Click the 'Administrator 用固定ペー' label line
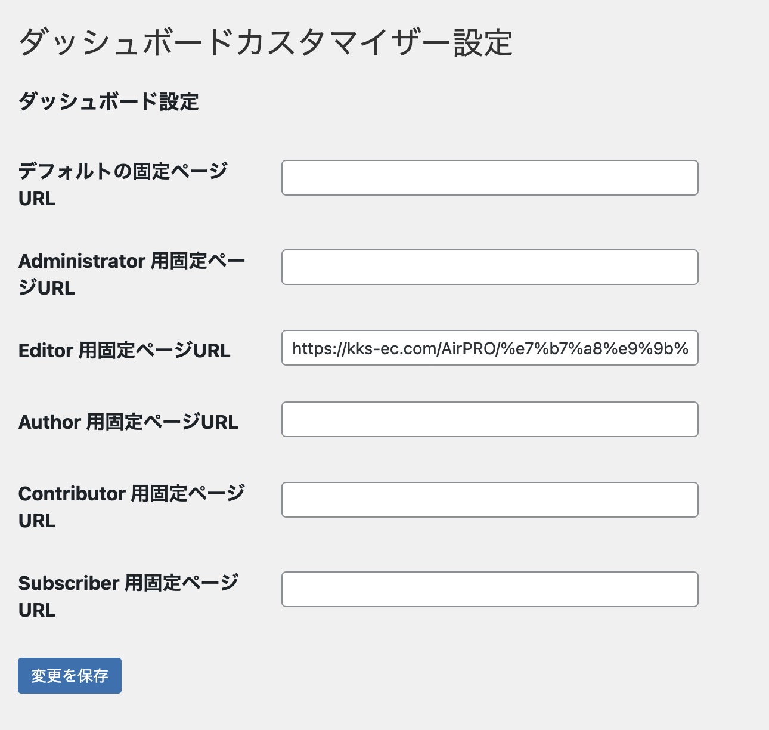The width and height of the screenshot is (769, 730). (x=132, y=261)
